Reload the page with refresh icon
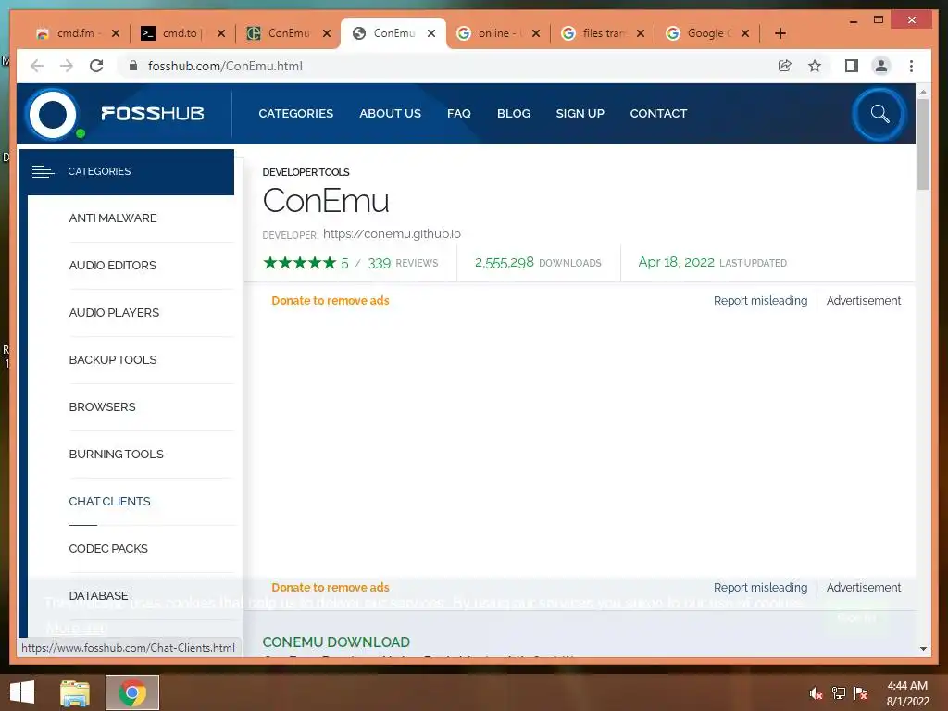 click(x=96, y=66)
